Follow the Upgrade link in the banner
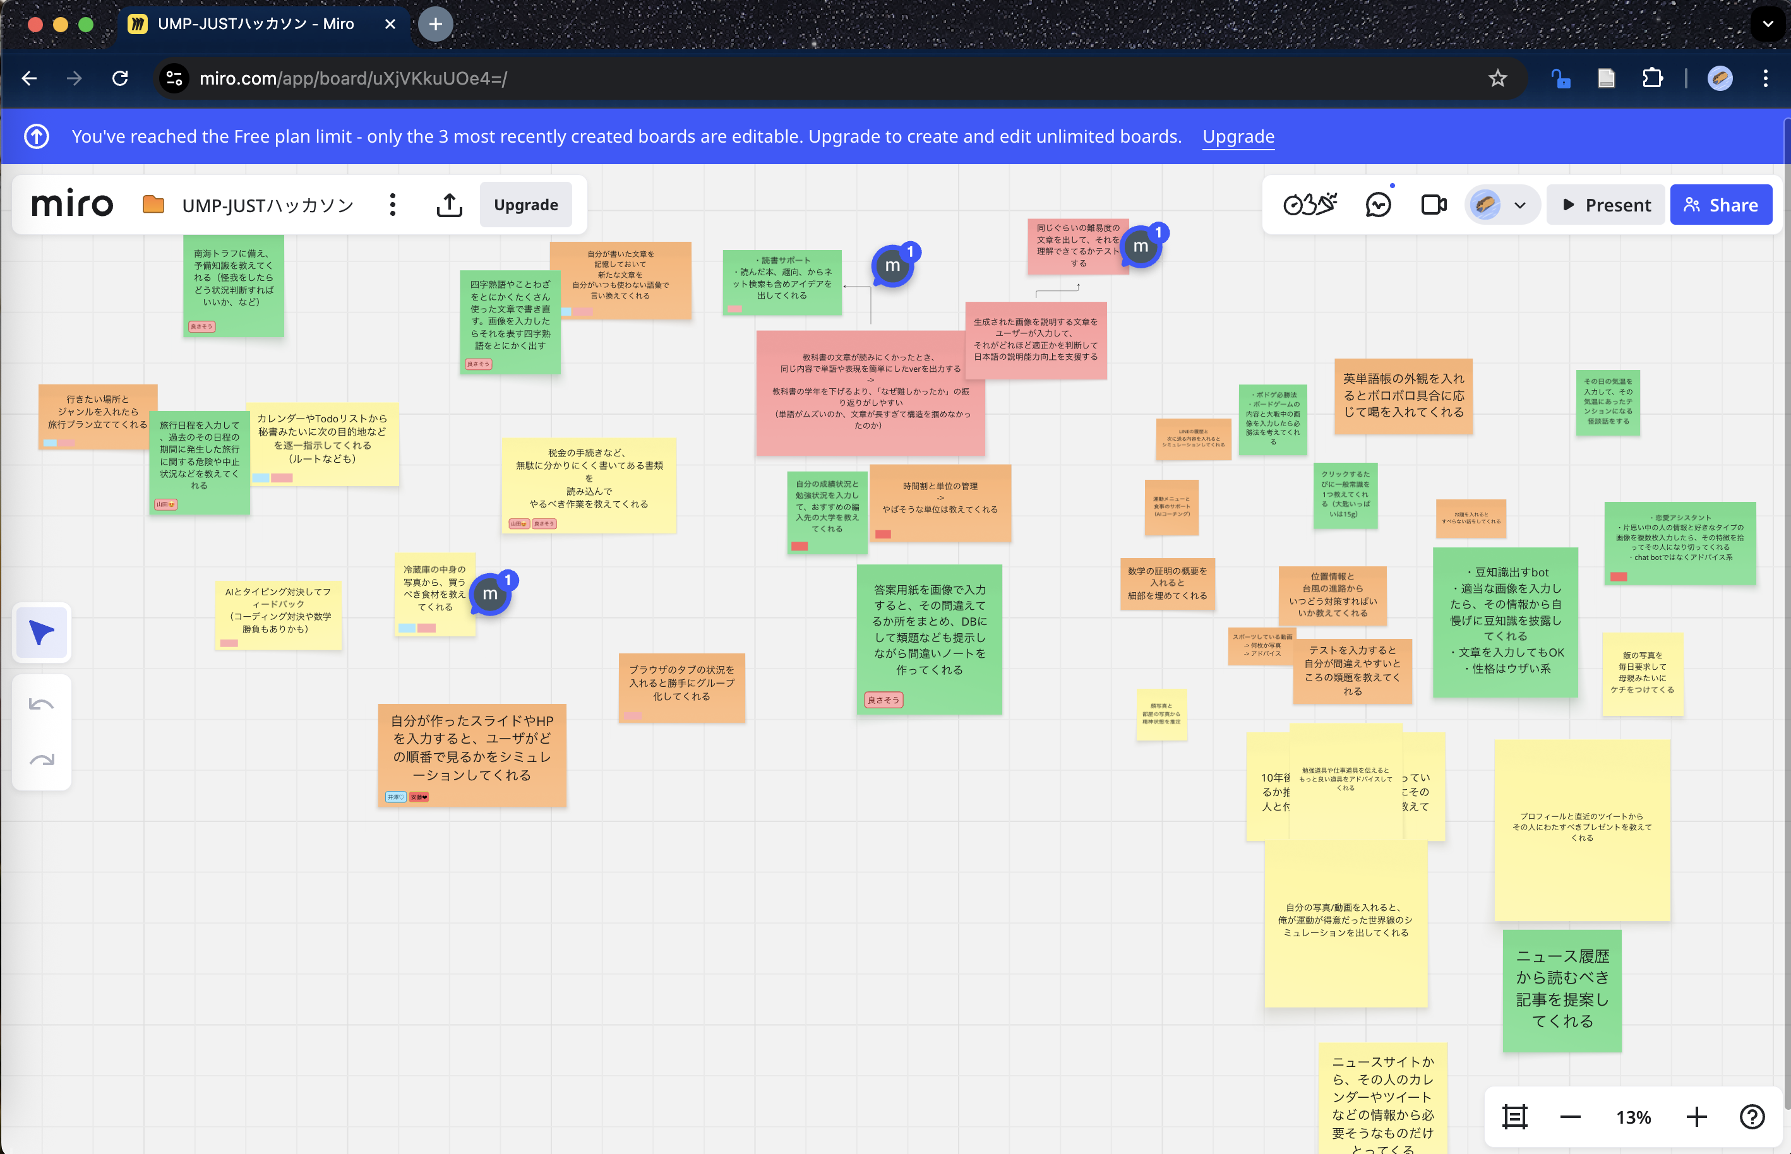The width and height of the screenshot is (1791, 1154). click(x=1238, y=136)
